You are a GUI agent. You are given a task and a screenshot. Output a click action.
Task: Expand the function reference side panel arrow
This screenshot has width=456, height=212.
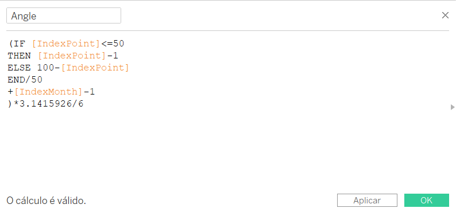point(452,107)
